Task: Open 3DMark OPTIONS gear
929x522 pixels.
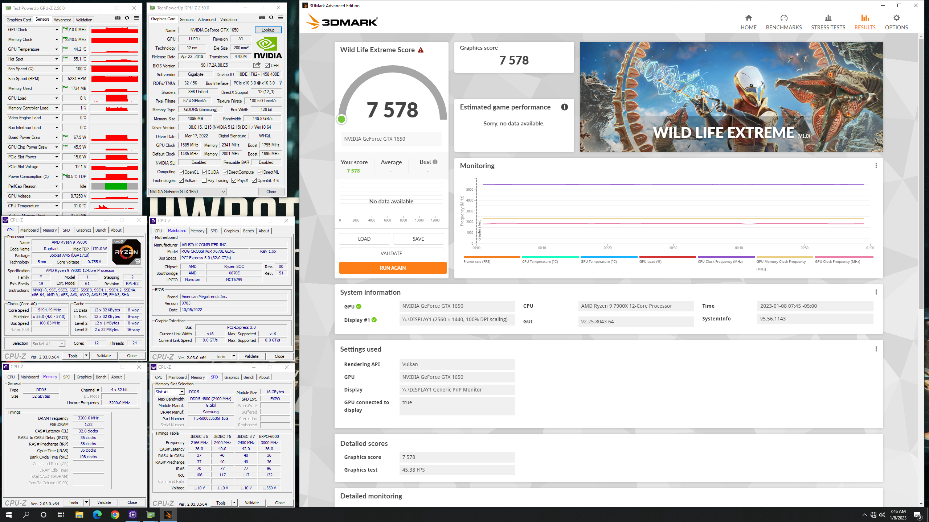Action: (x=896, y=22)
